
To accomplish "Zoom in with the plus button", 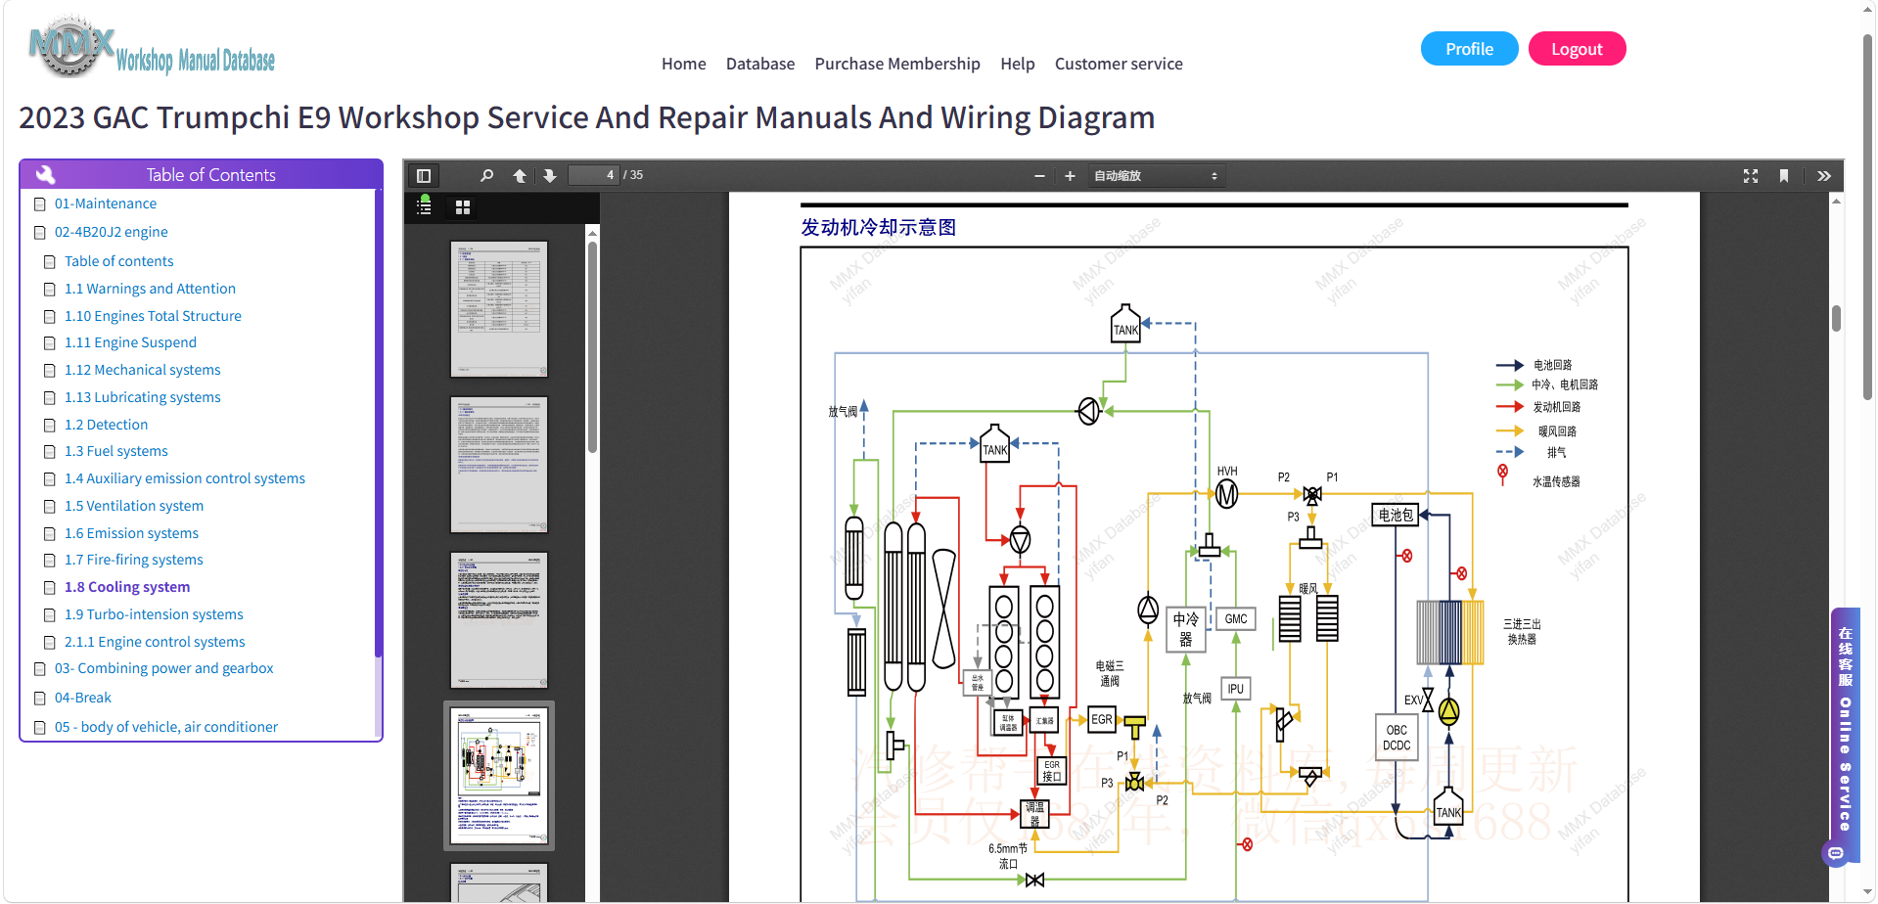I will [1070, 176].
